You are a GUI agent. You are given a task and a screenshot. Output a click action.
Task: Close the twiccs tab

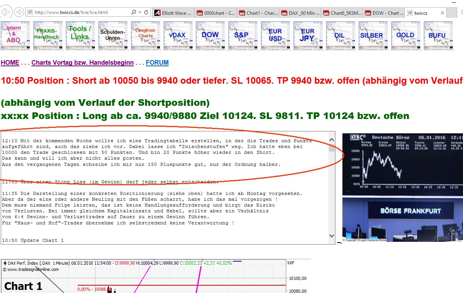(x=442, y=13)
